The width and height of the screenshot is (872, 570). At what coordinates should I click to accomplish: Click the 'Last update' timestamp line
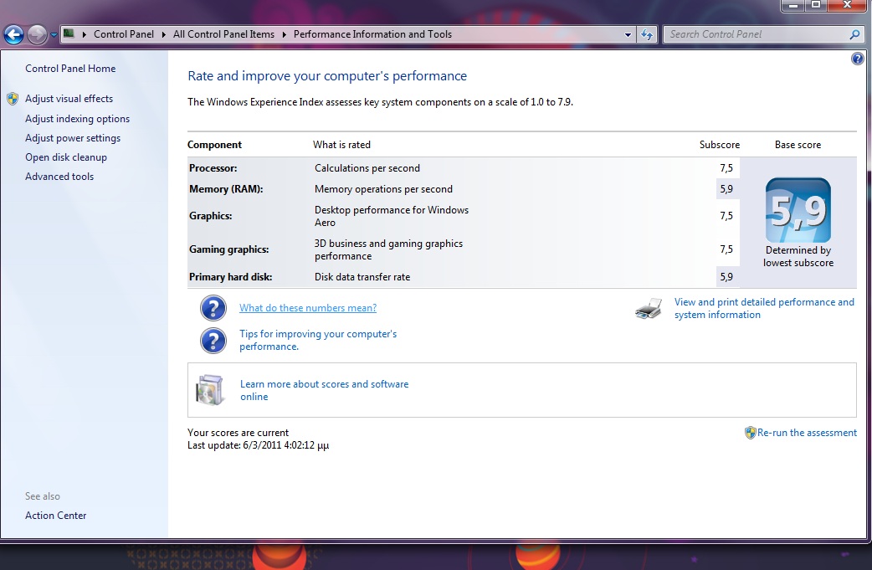258,445
